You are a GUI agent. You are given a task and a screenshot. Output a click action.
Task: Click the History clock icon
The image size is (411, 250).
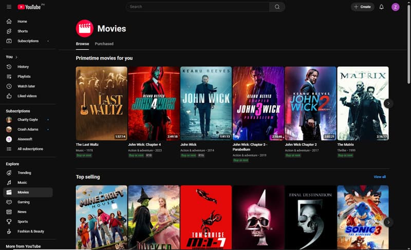coord(9,67)
